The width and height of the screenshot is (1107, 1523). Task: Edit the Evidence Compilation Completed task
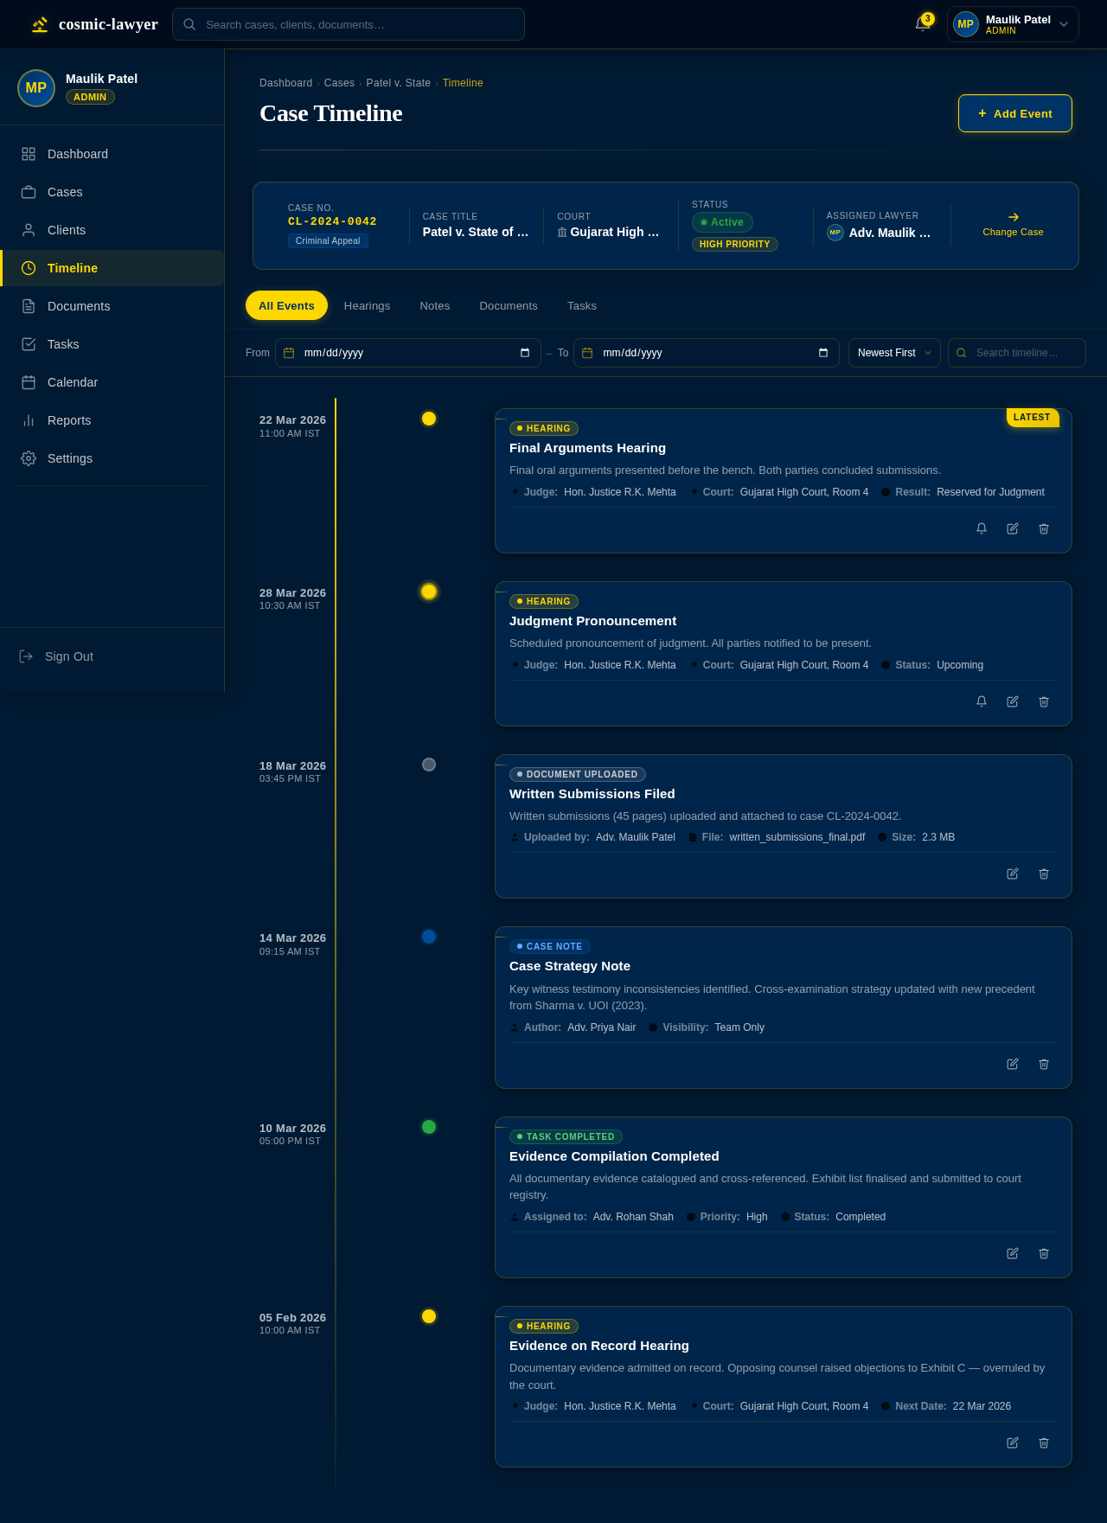click(1013, 1253)
